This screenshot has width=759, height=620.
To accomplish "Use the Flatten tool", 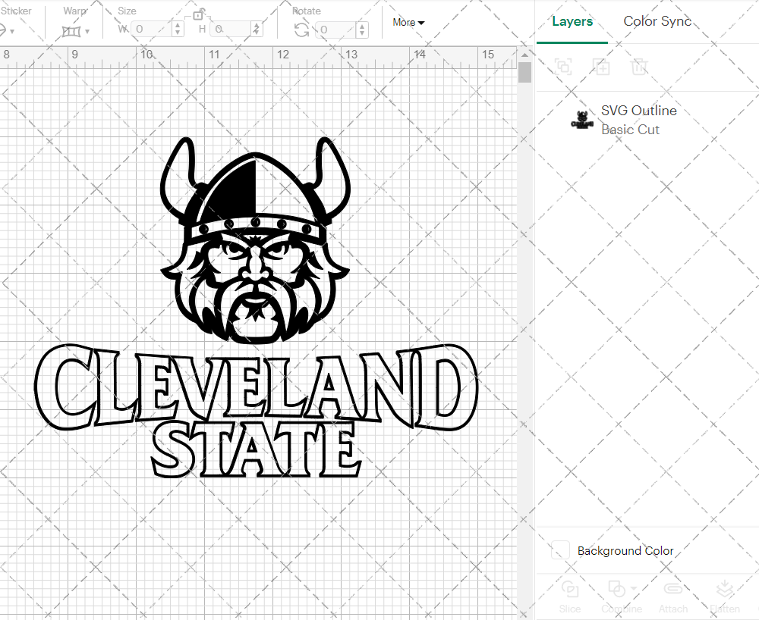I will tap(725, 589).
